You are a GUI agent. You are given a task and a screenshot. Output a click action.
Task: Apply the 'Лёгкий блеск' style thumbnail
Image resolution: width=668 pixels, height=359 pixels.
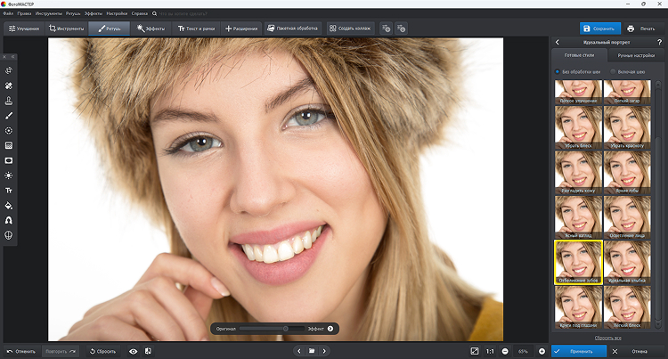pos(627,306)
